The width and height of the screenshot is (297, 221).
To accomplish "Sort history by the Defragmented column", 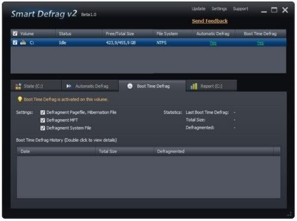I will coord(214,151).
